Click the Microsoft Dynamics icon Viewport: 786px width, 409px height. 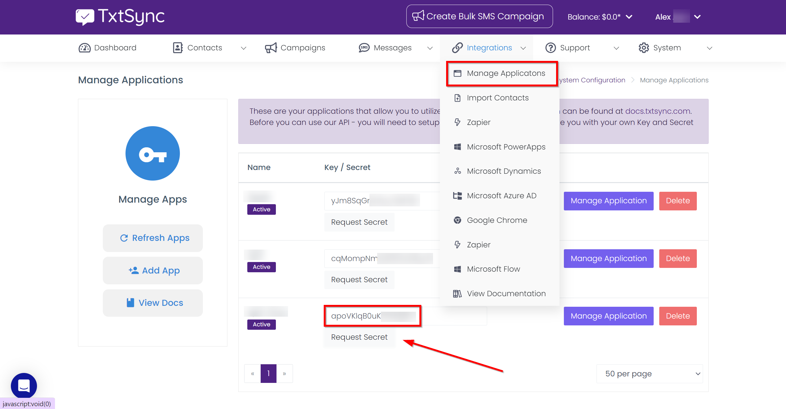pyautogui.click(x=457, y=171)
